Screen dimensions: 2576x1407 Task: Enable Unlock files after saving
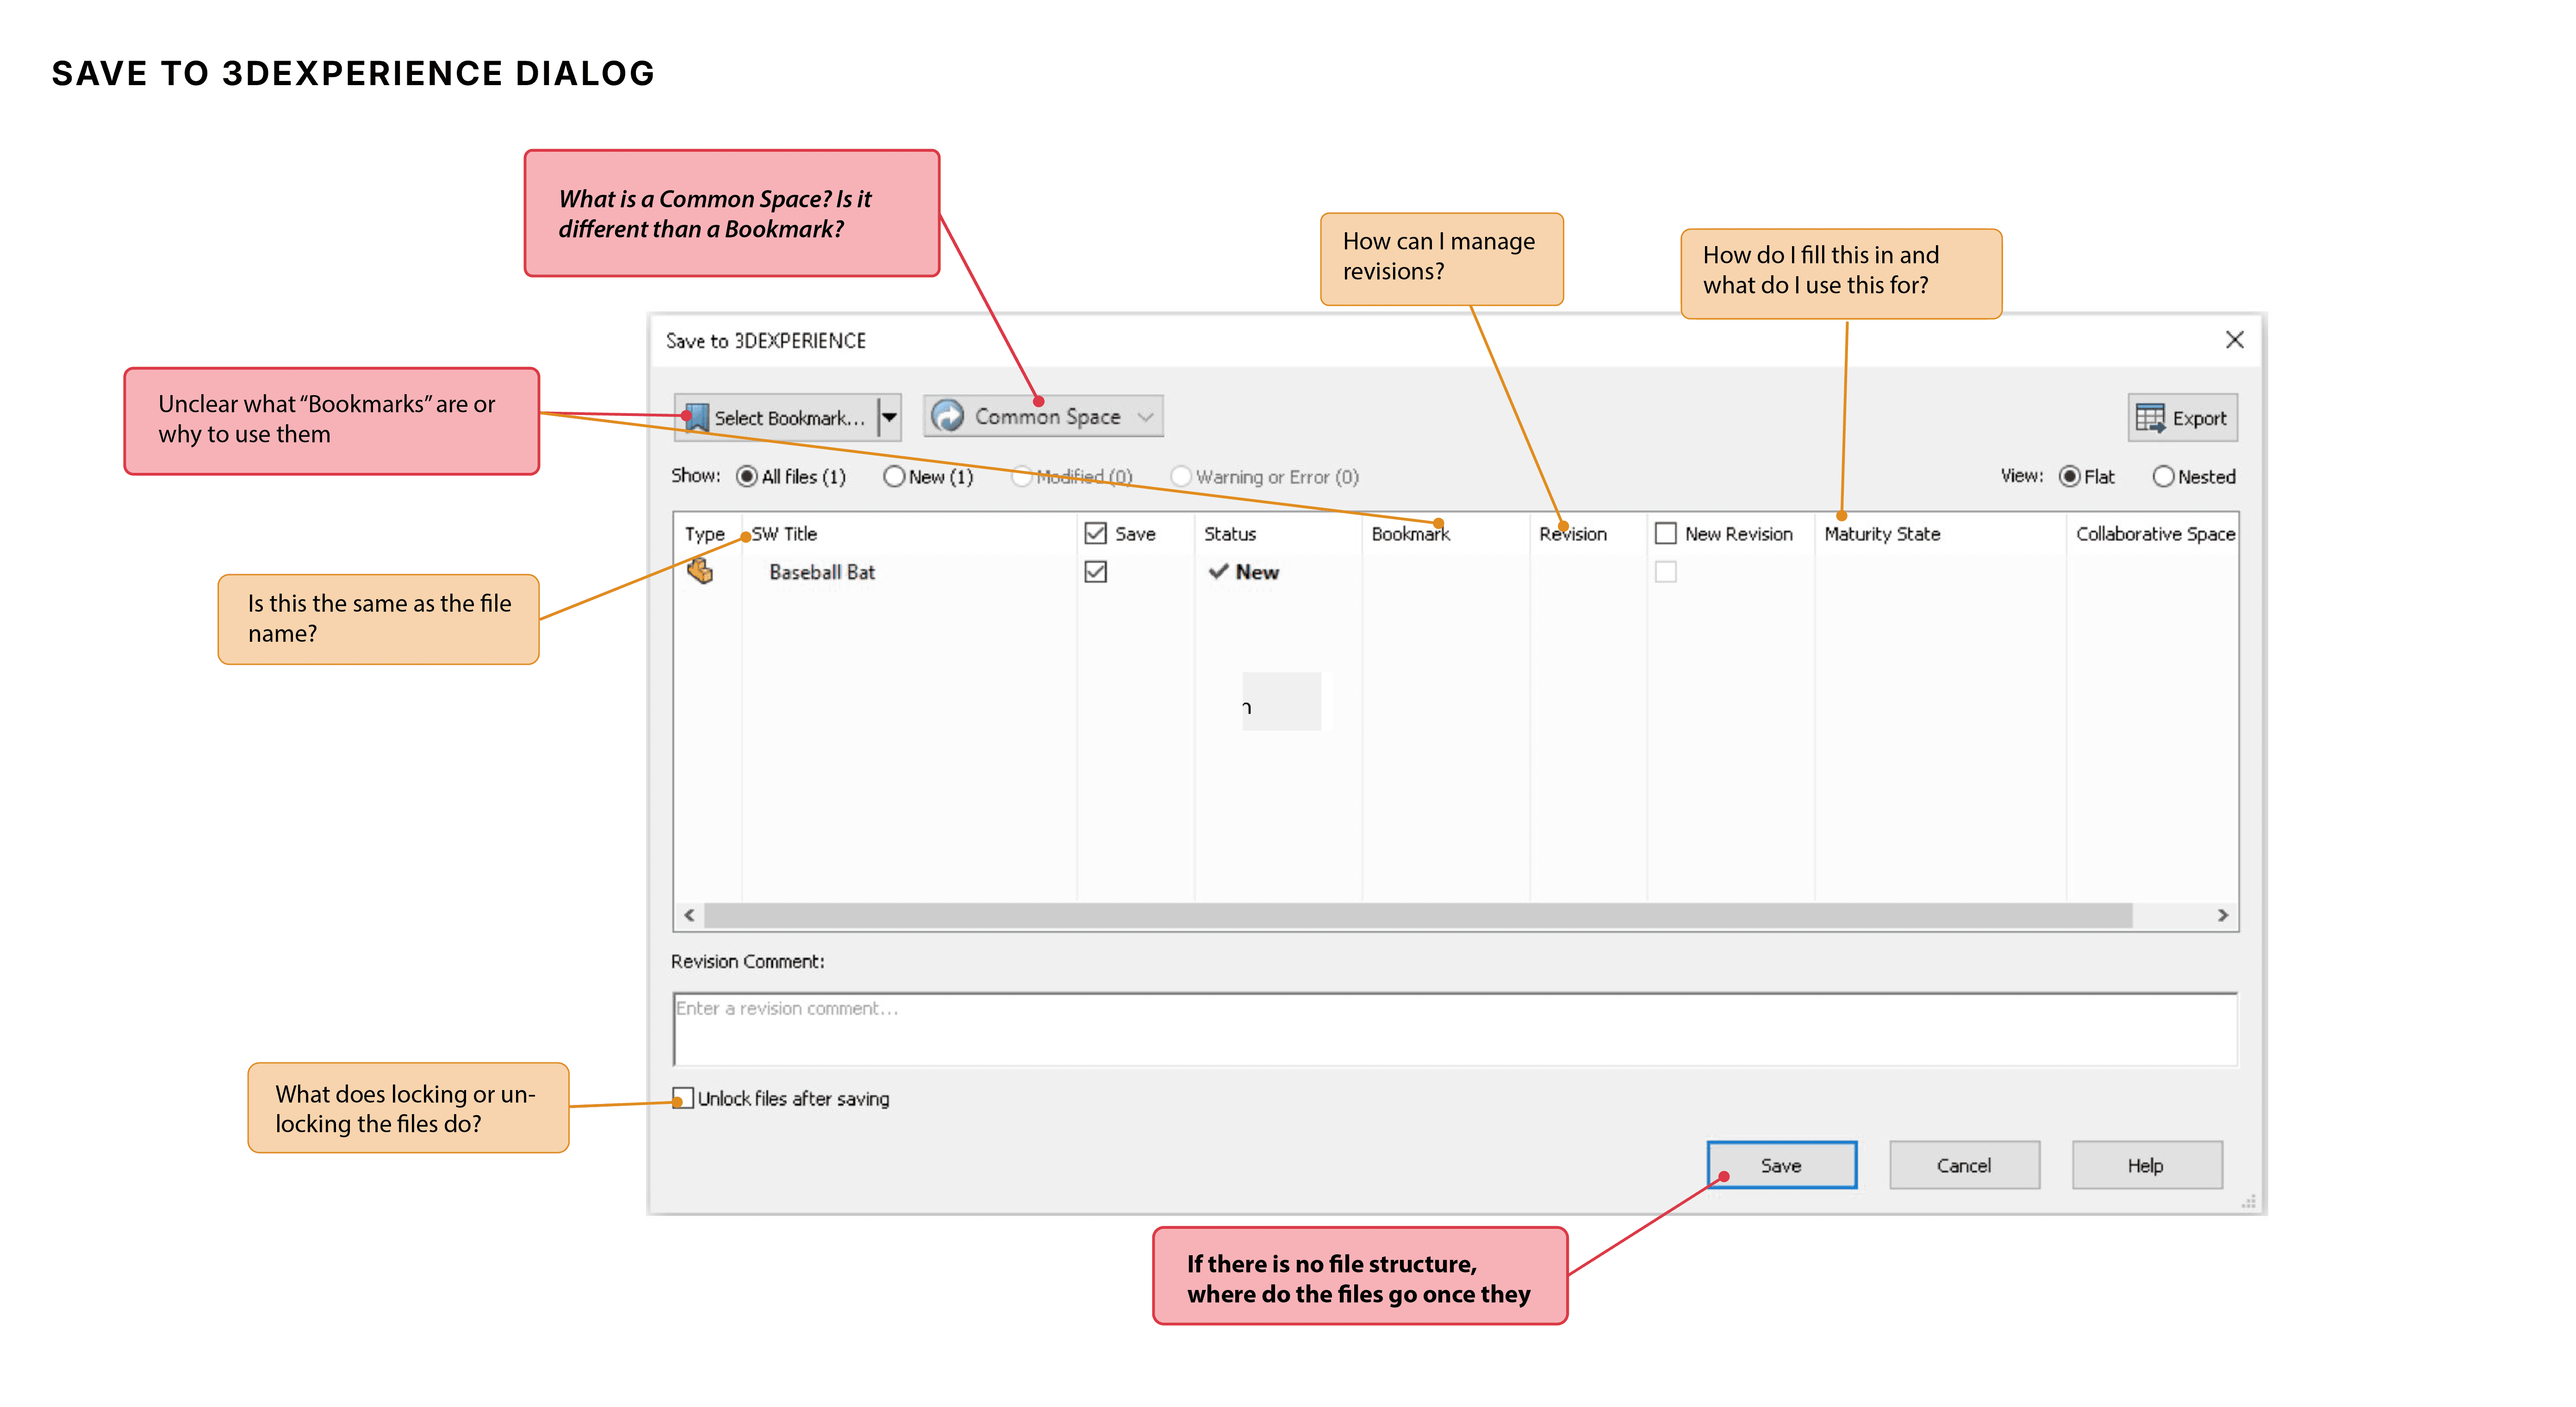[683, 1098]
